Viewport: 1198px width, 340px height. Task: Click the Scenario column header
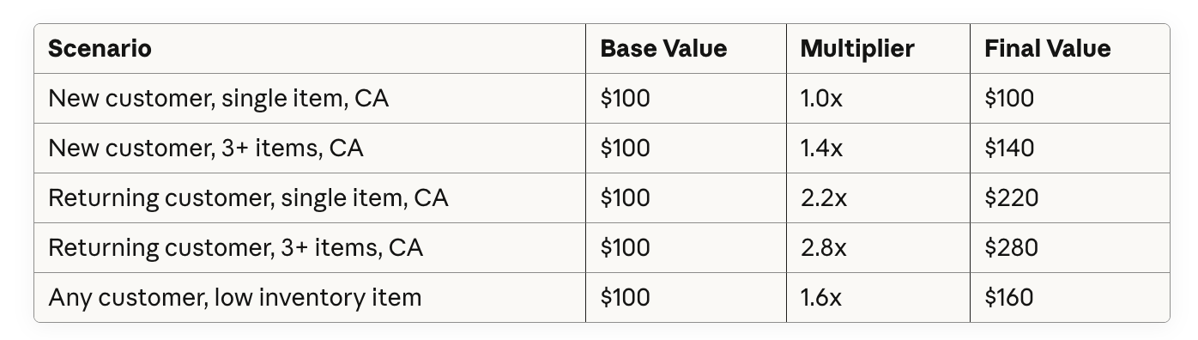click(100, 49)
